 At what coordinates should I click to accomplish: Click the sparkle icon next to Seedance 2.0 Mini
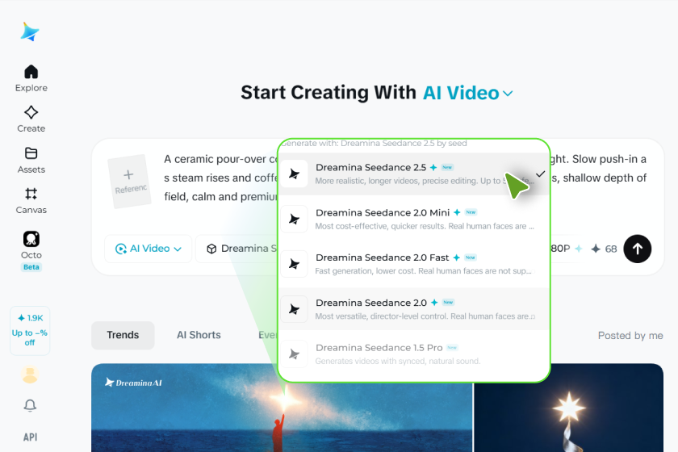(x=457, y=212)
